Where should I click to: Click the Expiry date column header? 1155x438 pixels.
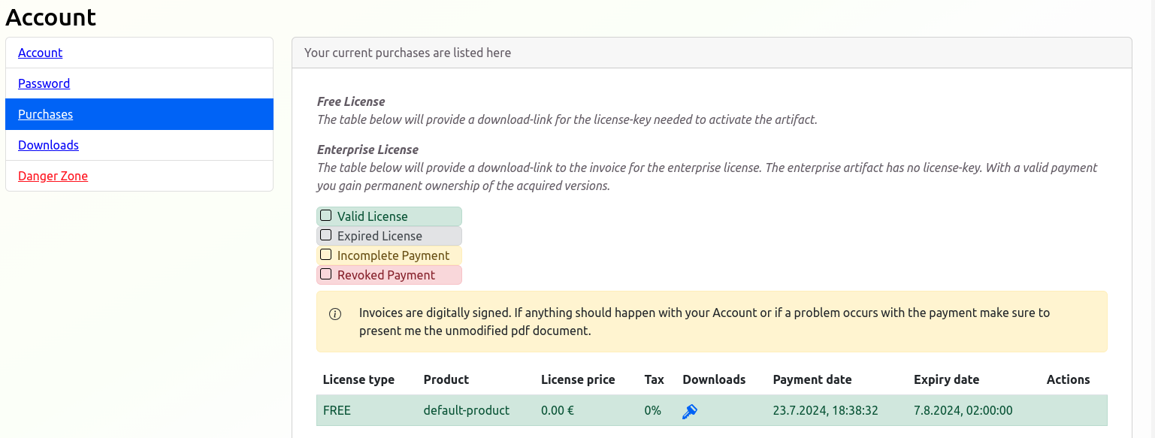pyautogui.click(x=946, y=379)
